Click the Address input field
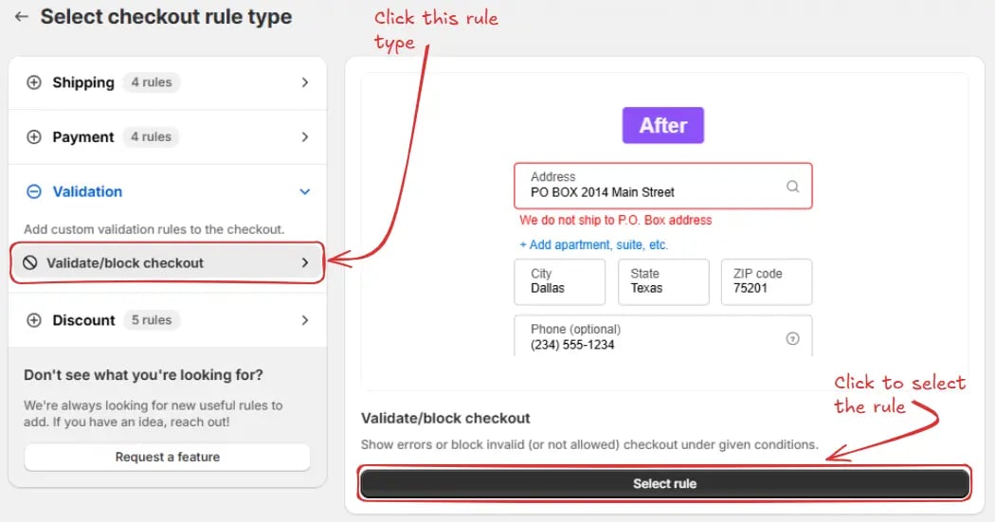This screenshot has height=522, width=995. [663, 186]
